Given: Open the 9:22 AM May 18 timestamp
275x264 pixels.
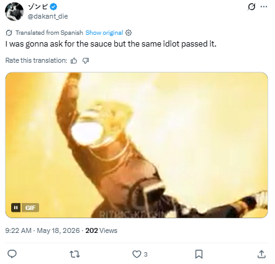Looking at the screenshot, I should (42, 230).
